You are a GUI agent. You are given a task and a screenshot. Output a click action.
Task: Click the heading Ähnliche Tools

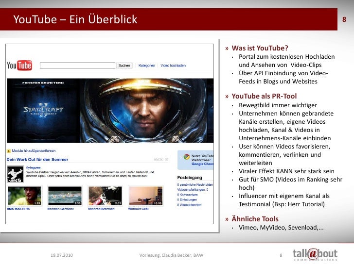click(x=255, y=219)
